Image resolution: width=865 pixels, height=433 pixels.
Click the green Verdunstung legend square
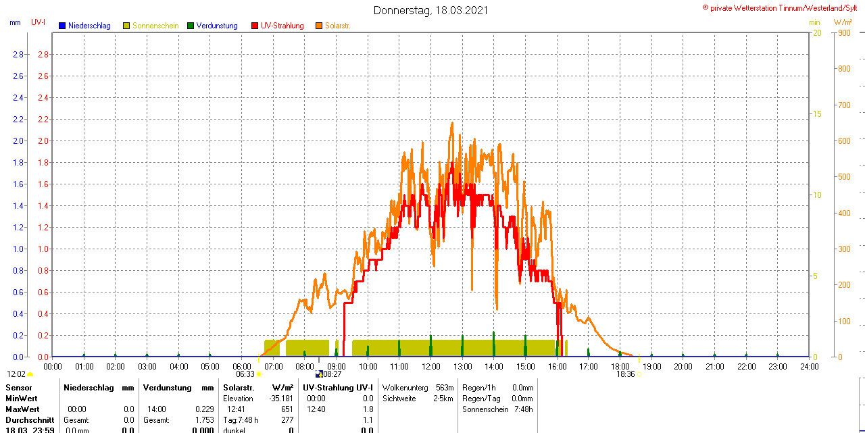click(x=191, y=26)
